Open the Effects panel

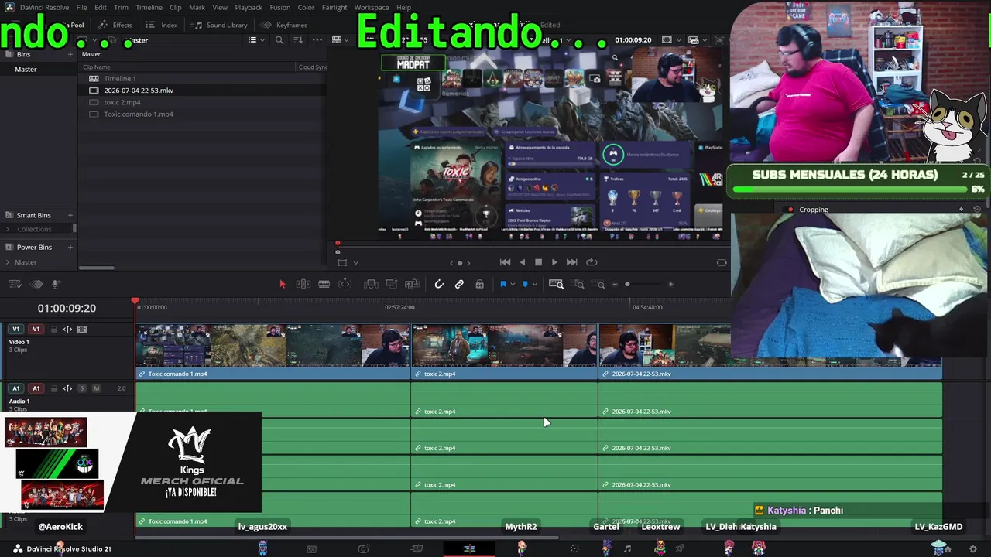[115, 25]
